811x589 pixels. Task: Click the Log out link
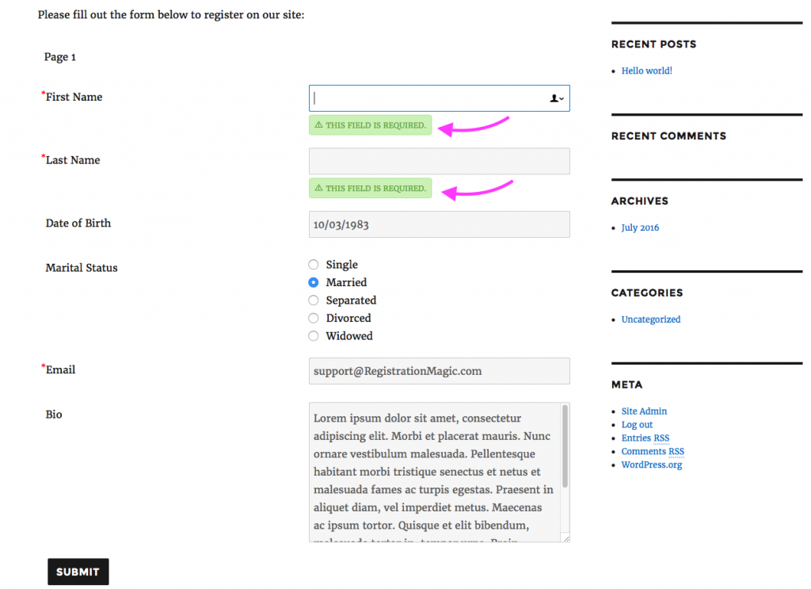[637, 425]
